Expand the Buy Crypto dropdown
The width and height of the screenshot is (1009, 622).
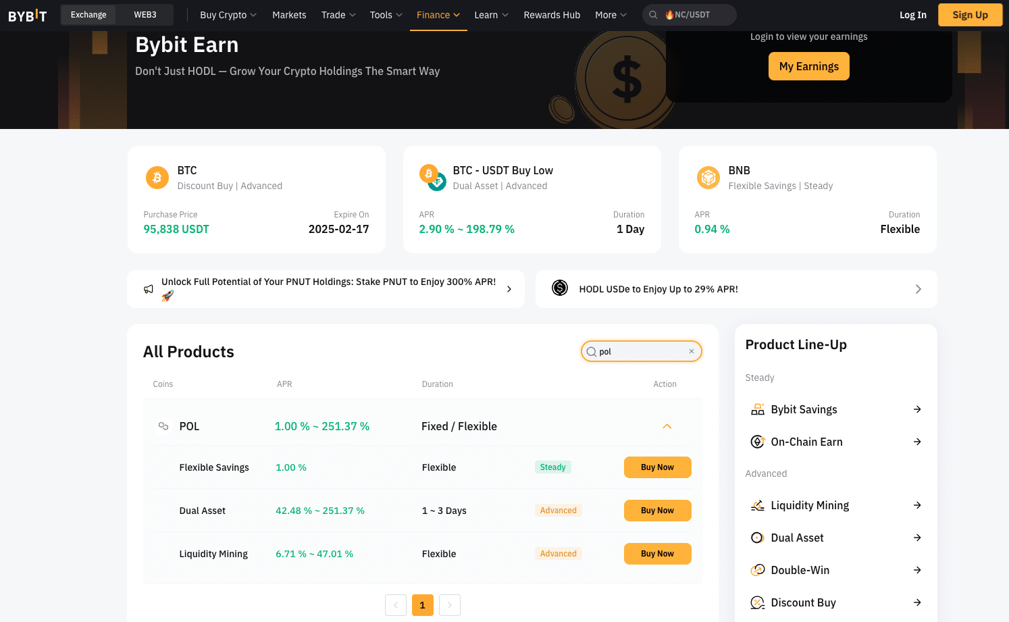click(228, 15)
